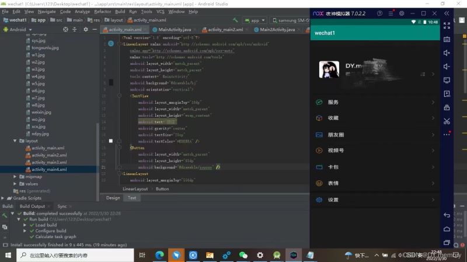The height and width of the screenshot is (262, 467).
Task: Open the app run configuration dropdown
Action: click(x=255, y=20)
